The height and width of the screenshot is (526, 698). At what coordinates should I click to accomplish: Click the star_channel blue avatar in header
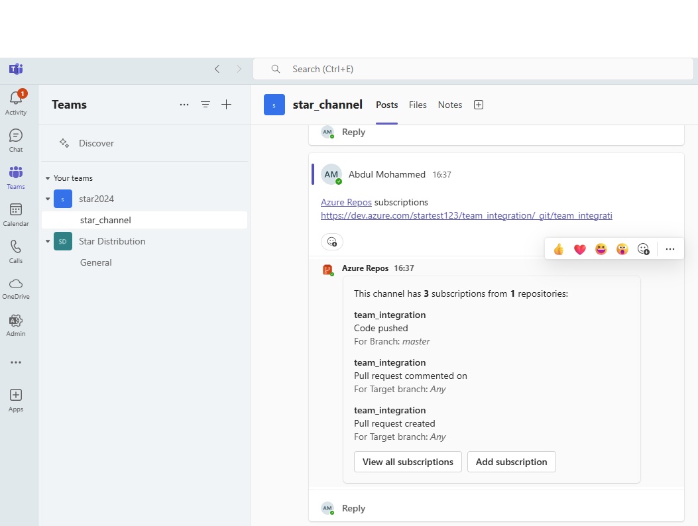pyautogui.click(x=274, y=105)
